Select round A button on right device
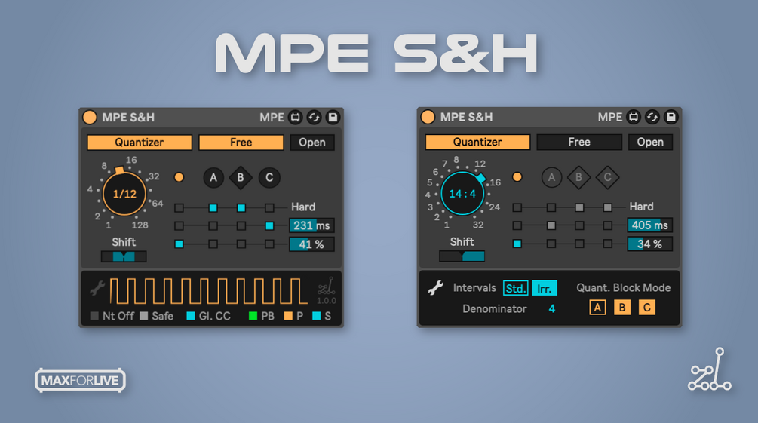 point(551,177)
